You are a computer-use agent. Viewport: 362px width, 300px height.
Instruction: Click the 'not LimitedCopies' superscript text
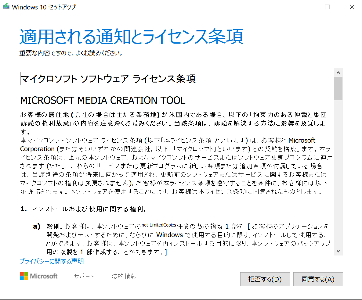159,225
